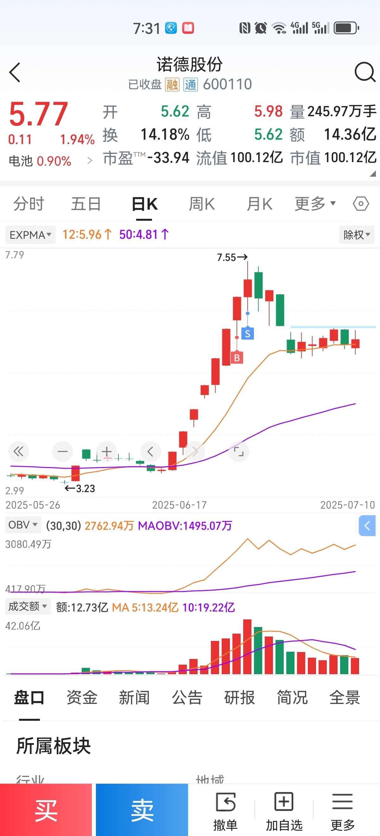Open the 电池 sector arrow
The width and height of the screenshot is (380, 836).
coord(90,160)
